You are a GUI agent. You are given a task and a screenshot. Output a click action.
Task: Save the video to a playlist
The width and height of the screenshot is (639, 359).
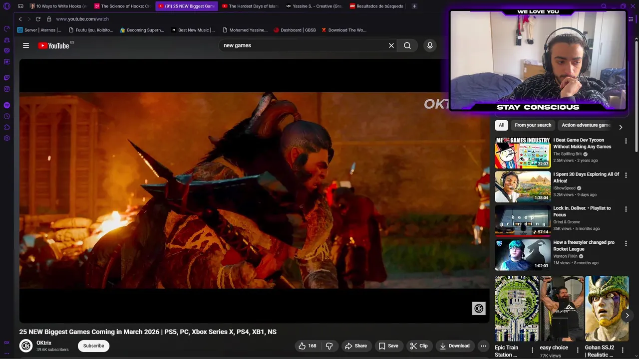[388, 346]
